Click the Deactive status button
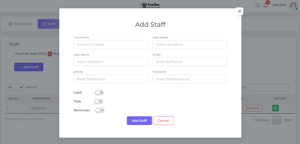This screenshot has height=144, width=300. (x=252, y=108)
